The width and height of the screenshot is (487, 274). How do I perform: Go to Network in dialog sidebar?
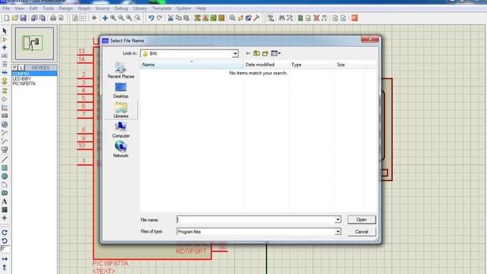click(121, 149)
